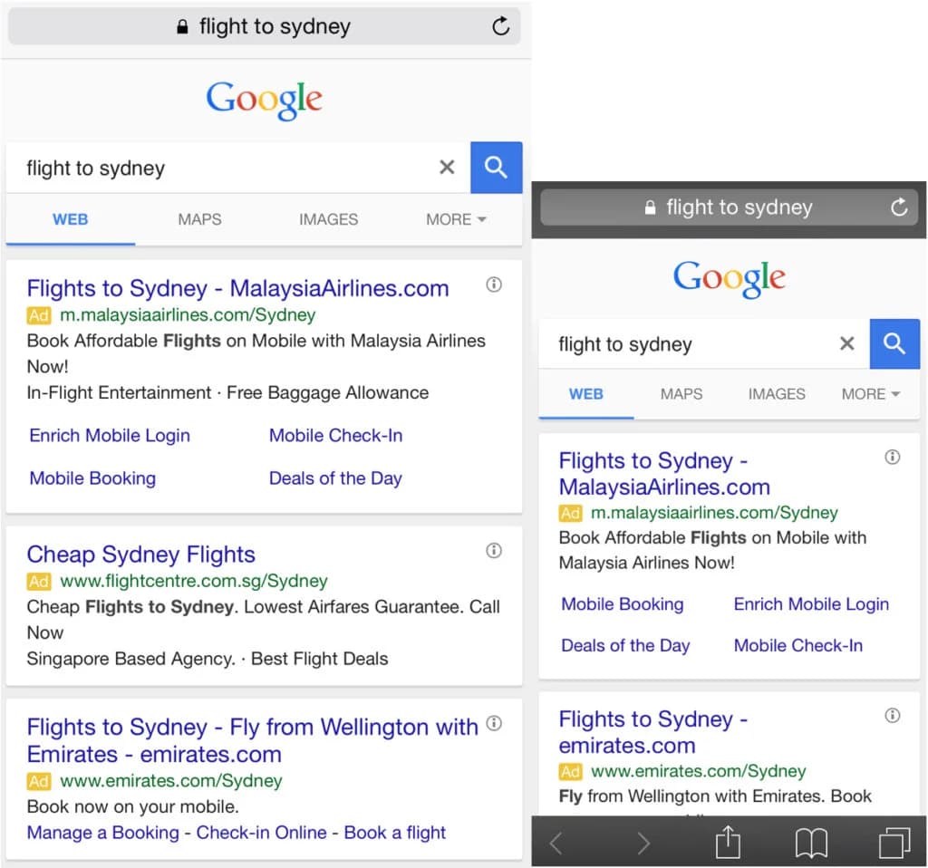Open the MORE dropdown on the right search page

click(868, 393)
